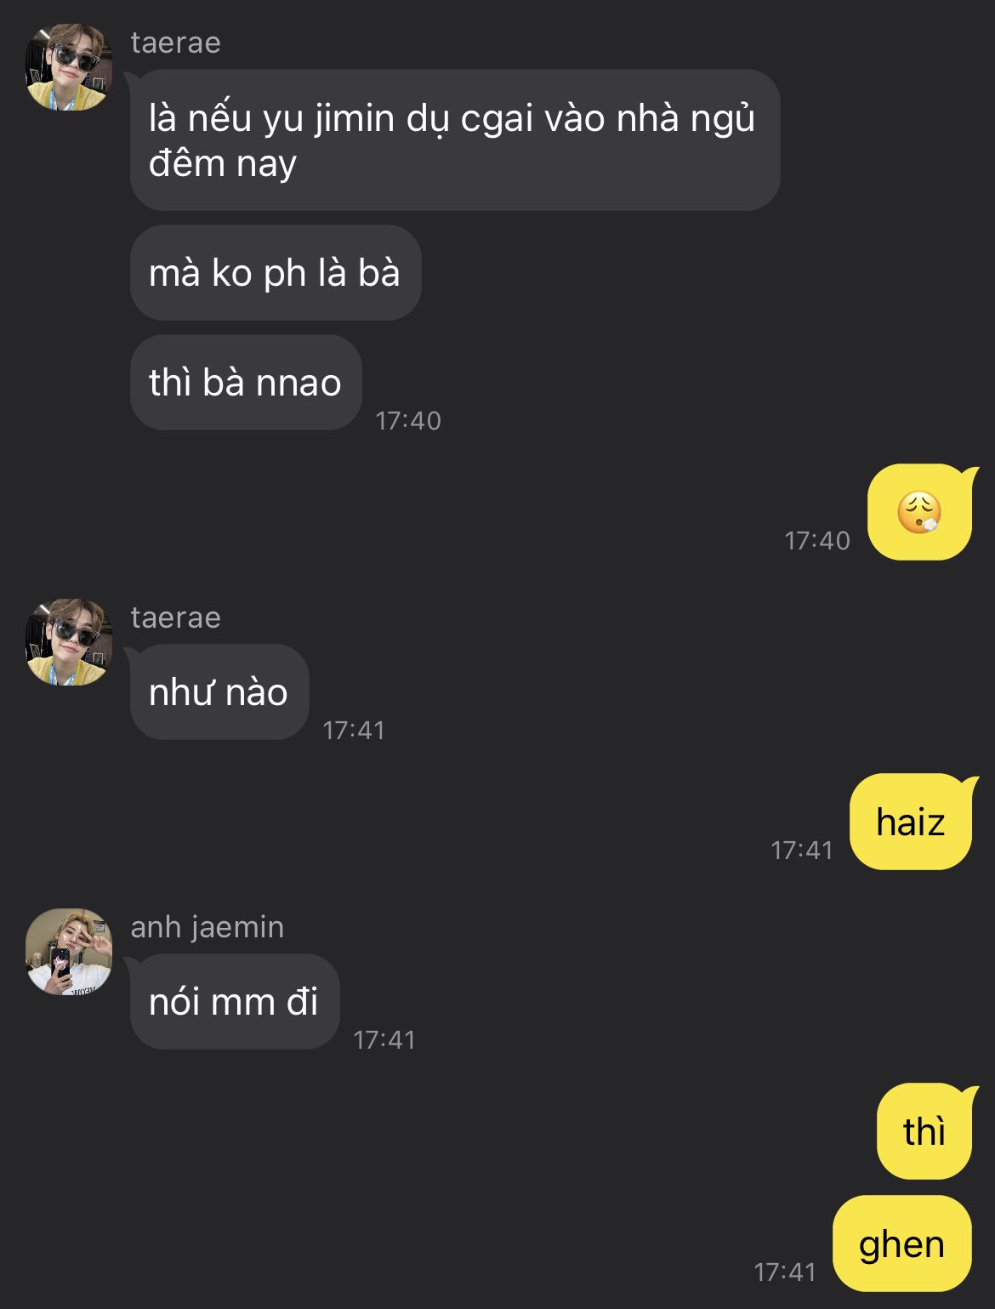
Task: Select the yellow emoji message bubble
Action: click(x=920, y=512)
